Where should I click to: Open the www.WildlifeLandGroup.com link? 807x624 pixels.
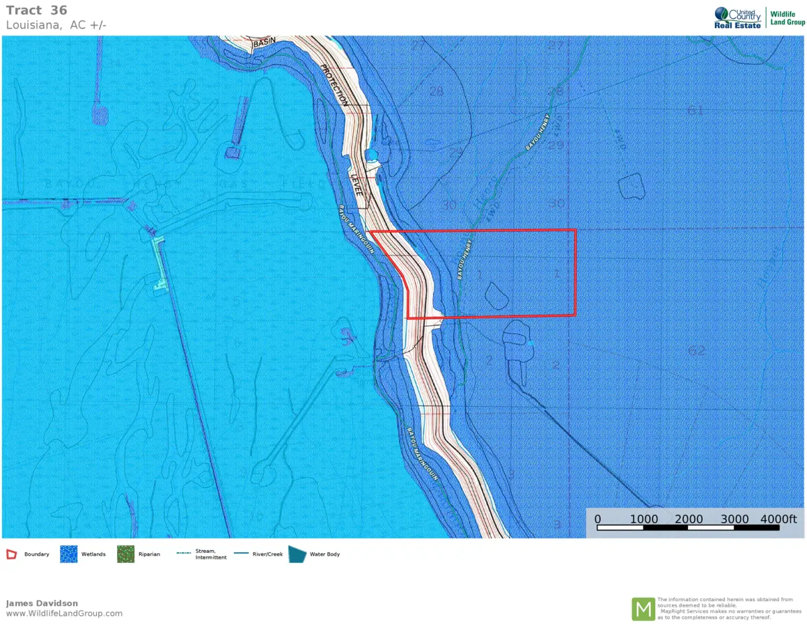pos(65,613)
